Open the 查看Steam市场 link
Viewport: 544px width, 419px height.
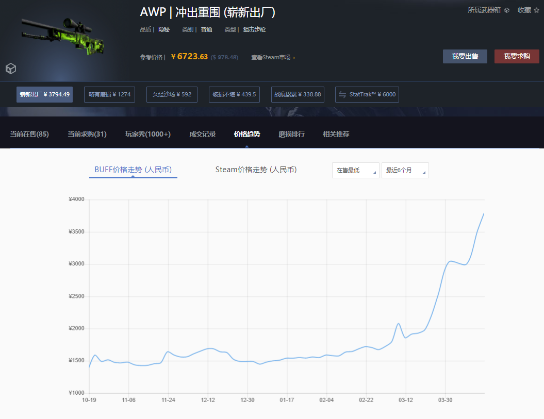point(270,58)
